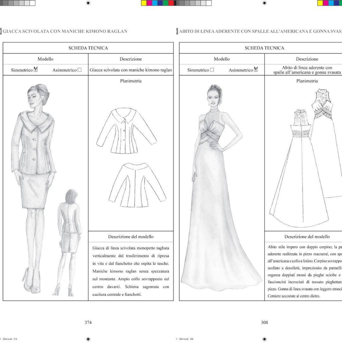Select the jacket front flat sketch with collar
Screen dimensions: 342x342
pyautogui.click(x=126, y=130)
